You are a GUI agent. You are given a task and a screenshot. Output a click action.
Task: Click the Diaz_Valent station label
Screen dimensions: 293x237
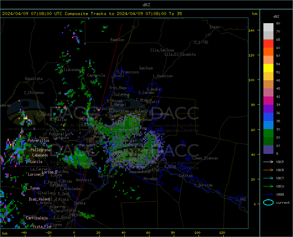[39, 199]
